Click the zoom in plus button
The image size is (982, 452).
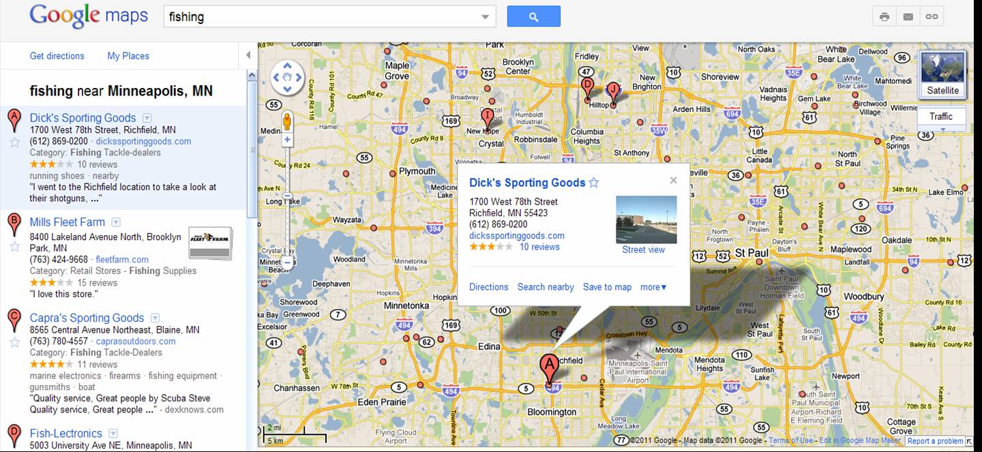287,140
